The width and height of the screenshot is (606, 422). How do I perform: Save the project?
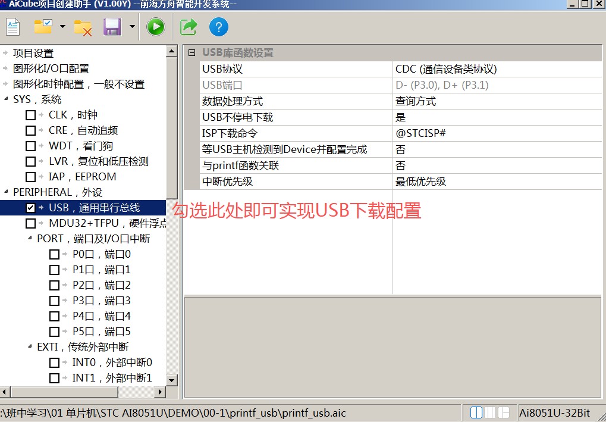(x=112, y=26)
